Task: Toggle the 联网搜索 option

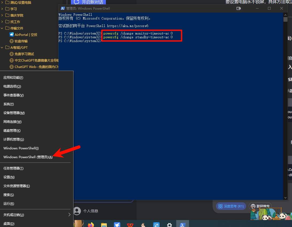Action: point(260,206)
